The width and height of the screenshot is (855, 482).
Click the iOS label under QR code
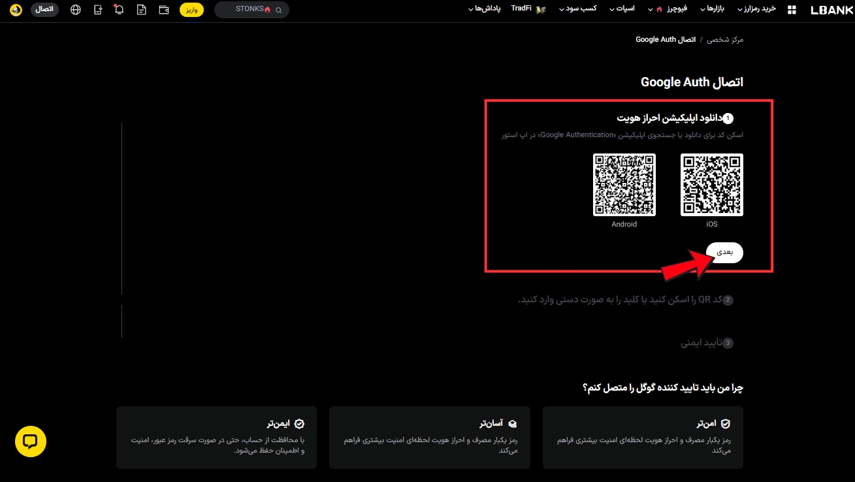712,224
